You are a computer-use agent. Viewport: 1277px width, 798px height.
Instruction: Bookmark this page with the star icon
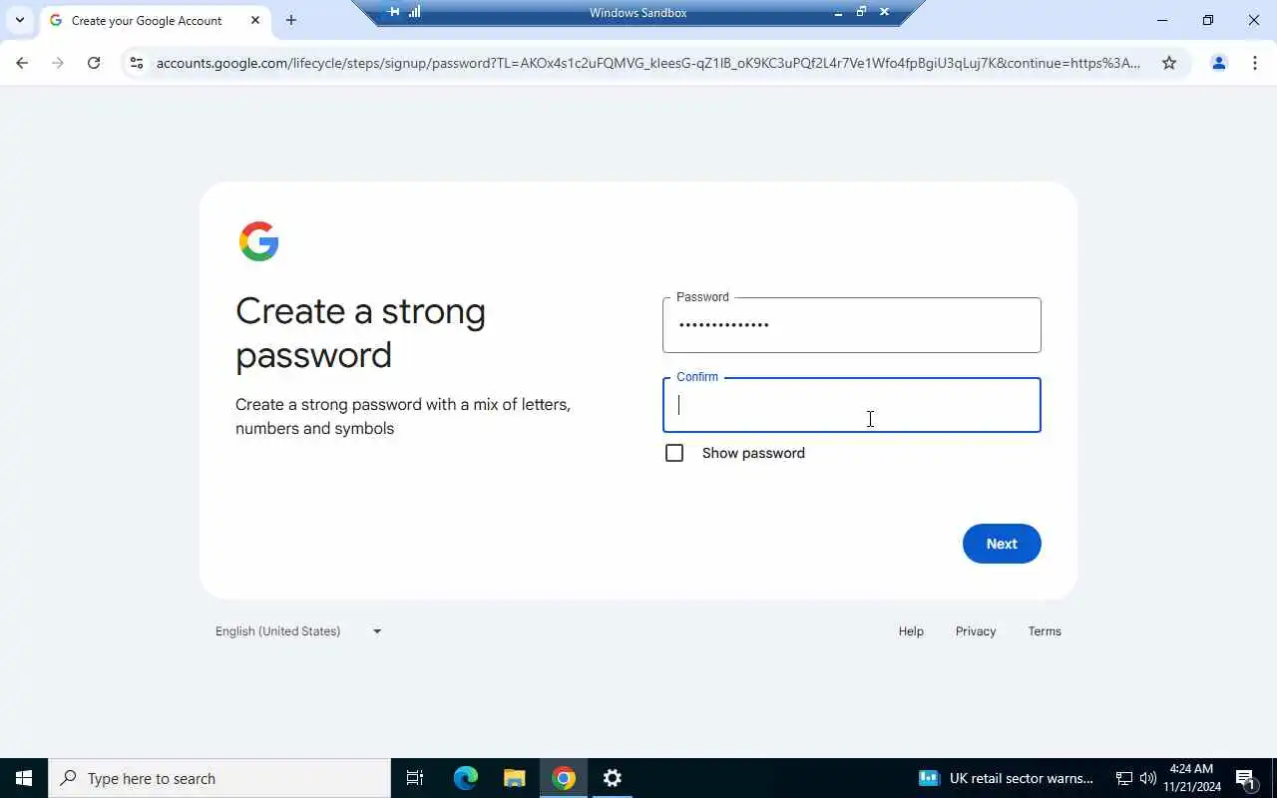1169,63
